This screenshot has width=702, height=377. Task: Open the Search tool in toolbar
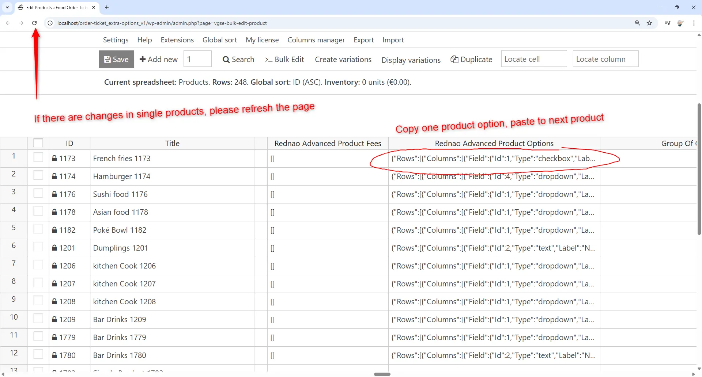coord(238,59)
